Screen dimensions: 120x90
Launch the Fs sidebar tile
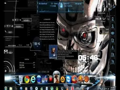click(112, 54)
